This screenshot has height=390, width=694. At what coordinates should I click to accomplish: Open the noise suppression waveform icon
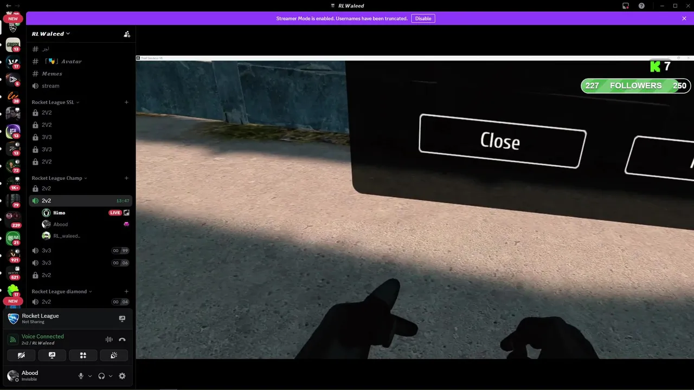point(109,340)
